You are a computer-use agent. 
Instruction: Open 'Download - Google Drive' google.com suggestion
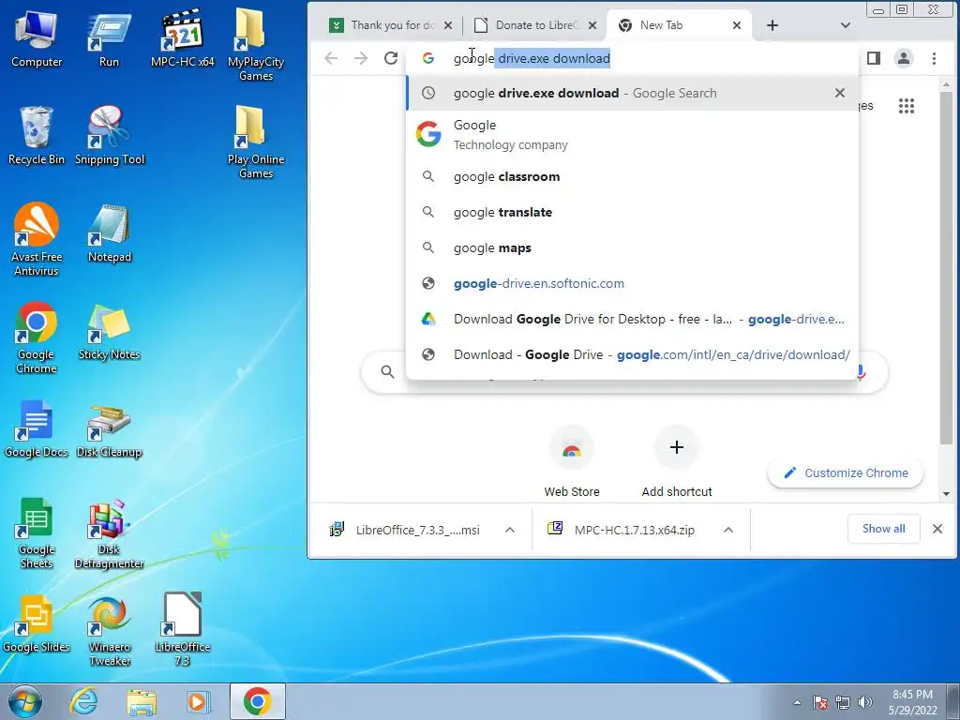click(633, 354)
